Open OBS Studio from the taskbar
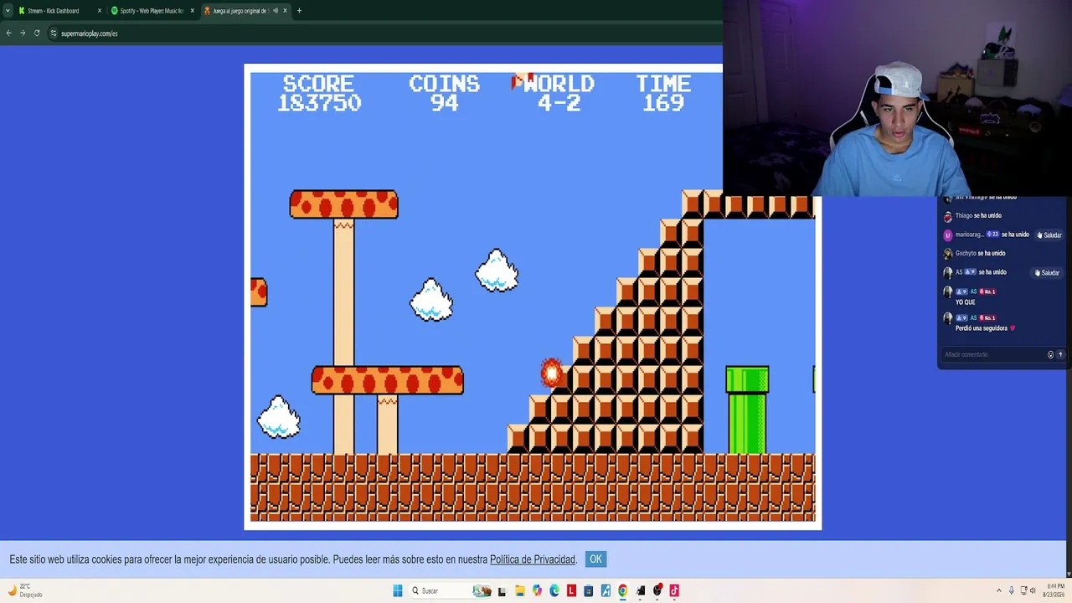Viewport: 1072px width, 603px height. [657, 590]
